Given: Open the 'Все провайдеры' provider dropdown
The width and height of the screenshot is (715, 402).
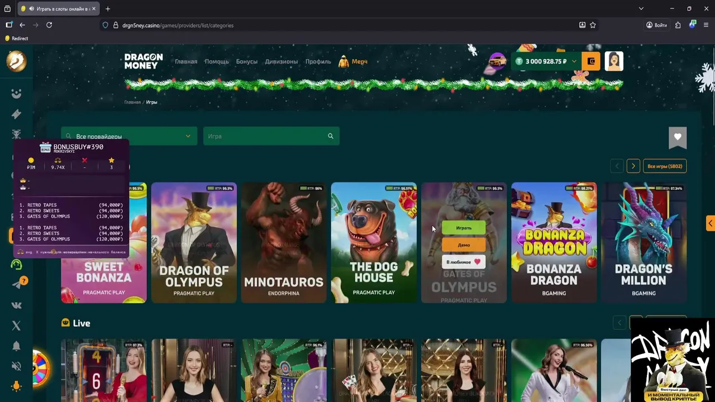Looking at the screenshot, I should click(130, 136).
